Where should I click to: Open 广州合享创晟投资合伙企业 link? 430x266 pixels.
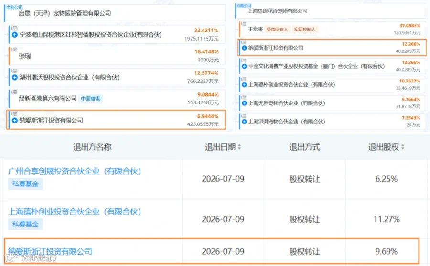75,171
